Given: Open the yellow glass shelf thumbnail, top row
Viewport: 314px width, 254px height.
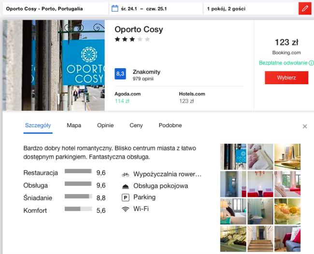Looking at the screenshot, I should [287, 157].
